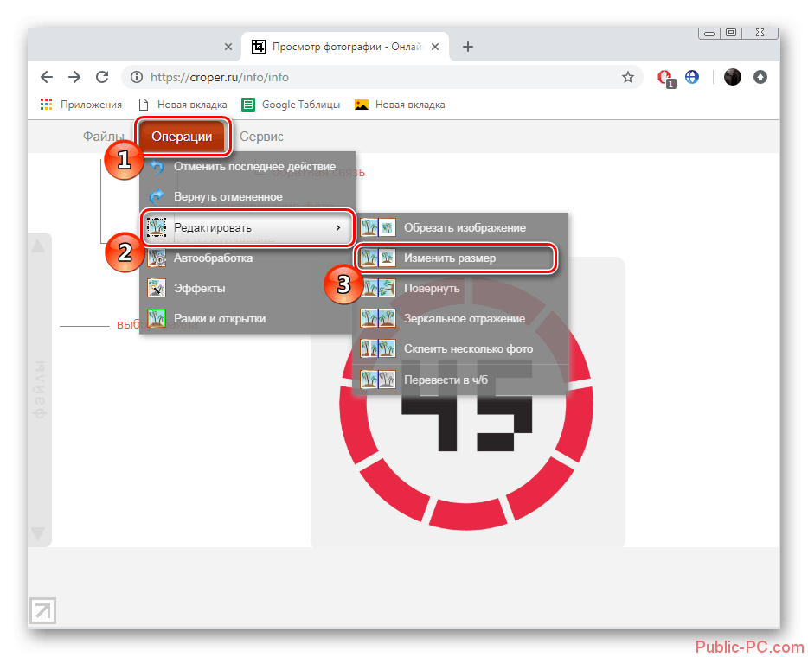Open the Файлы menu
Viewport: 808px width, 657px height.
pyautogui.click(x=104, y=137)
